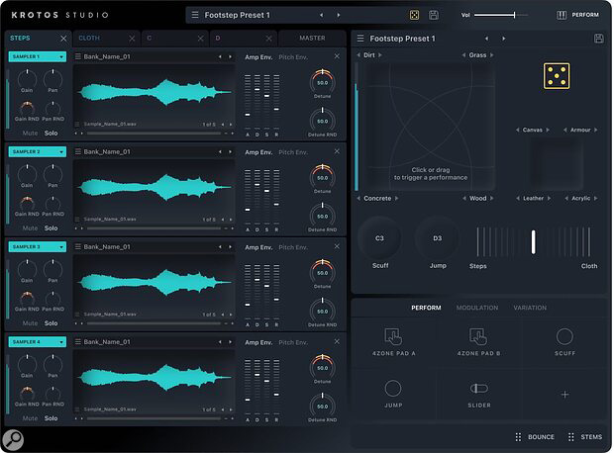Open the performance panel hamburger menu
The height and width of the screenshot is (453, 614).
[x=360, y=39]
